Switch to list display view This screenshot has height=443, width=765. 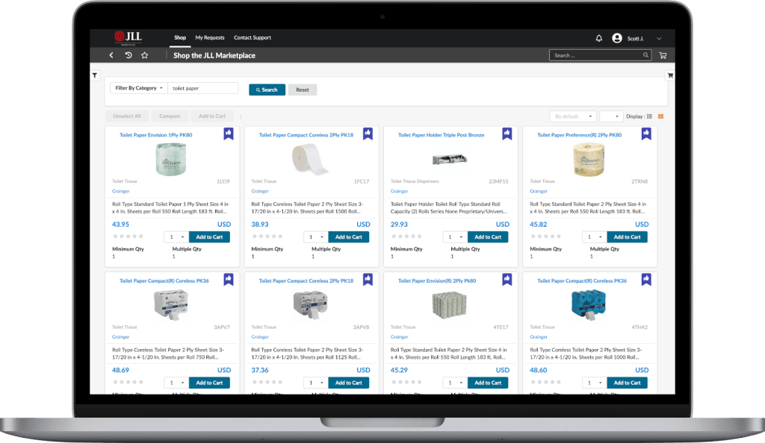tap(649, 116)
